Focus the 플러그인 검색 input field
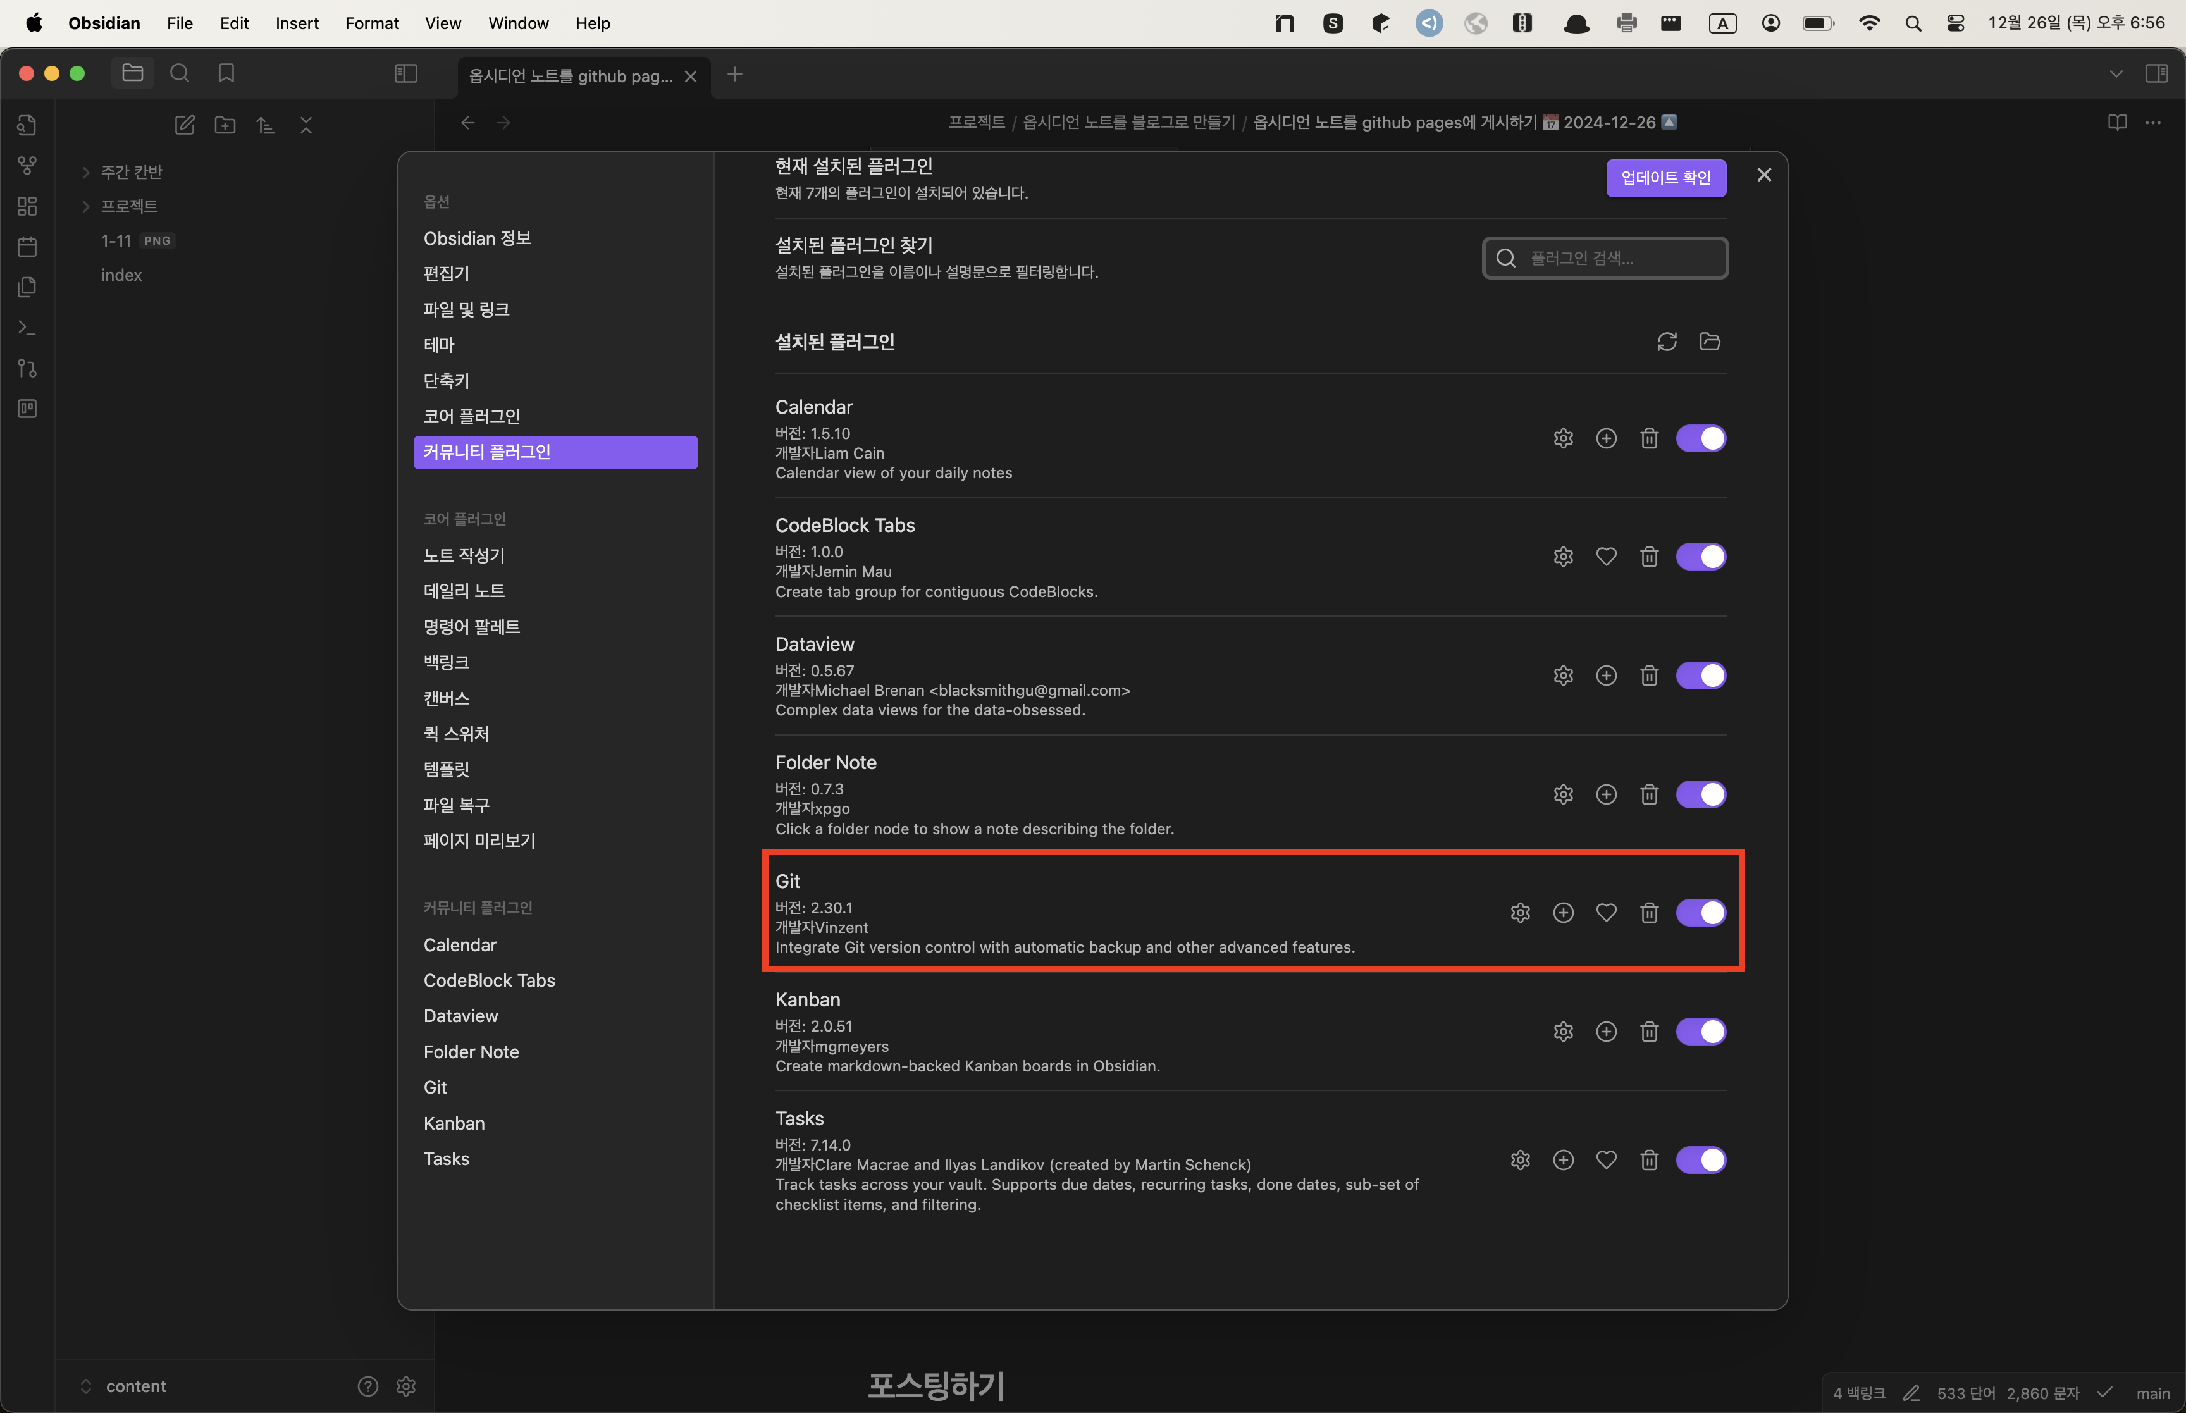 1605,258
